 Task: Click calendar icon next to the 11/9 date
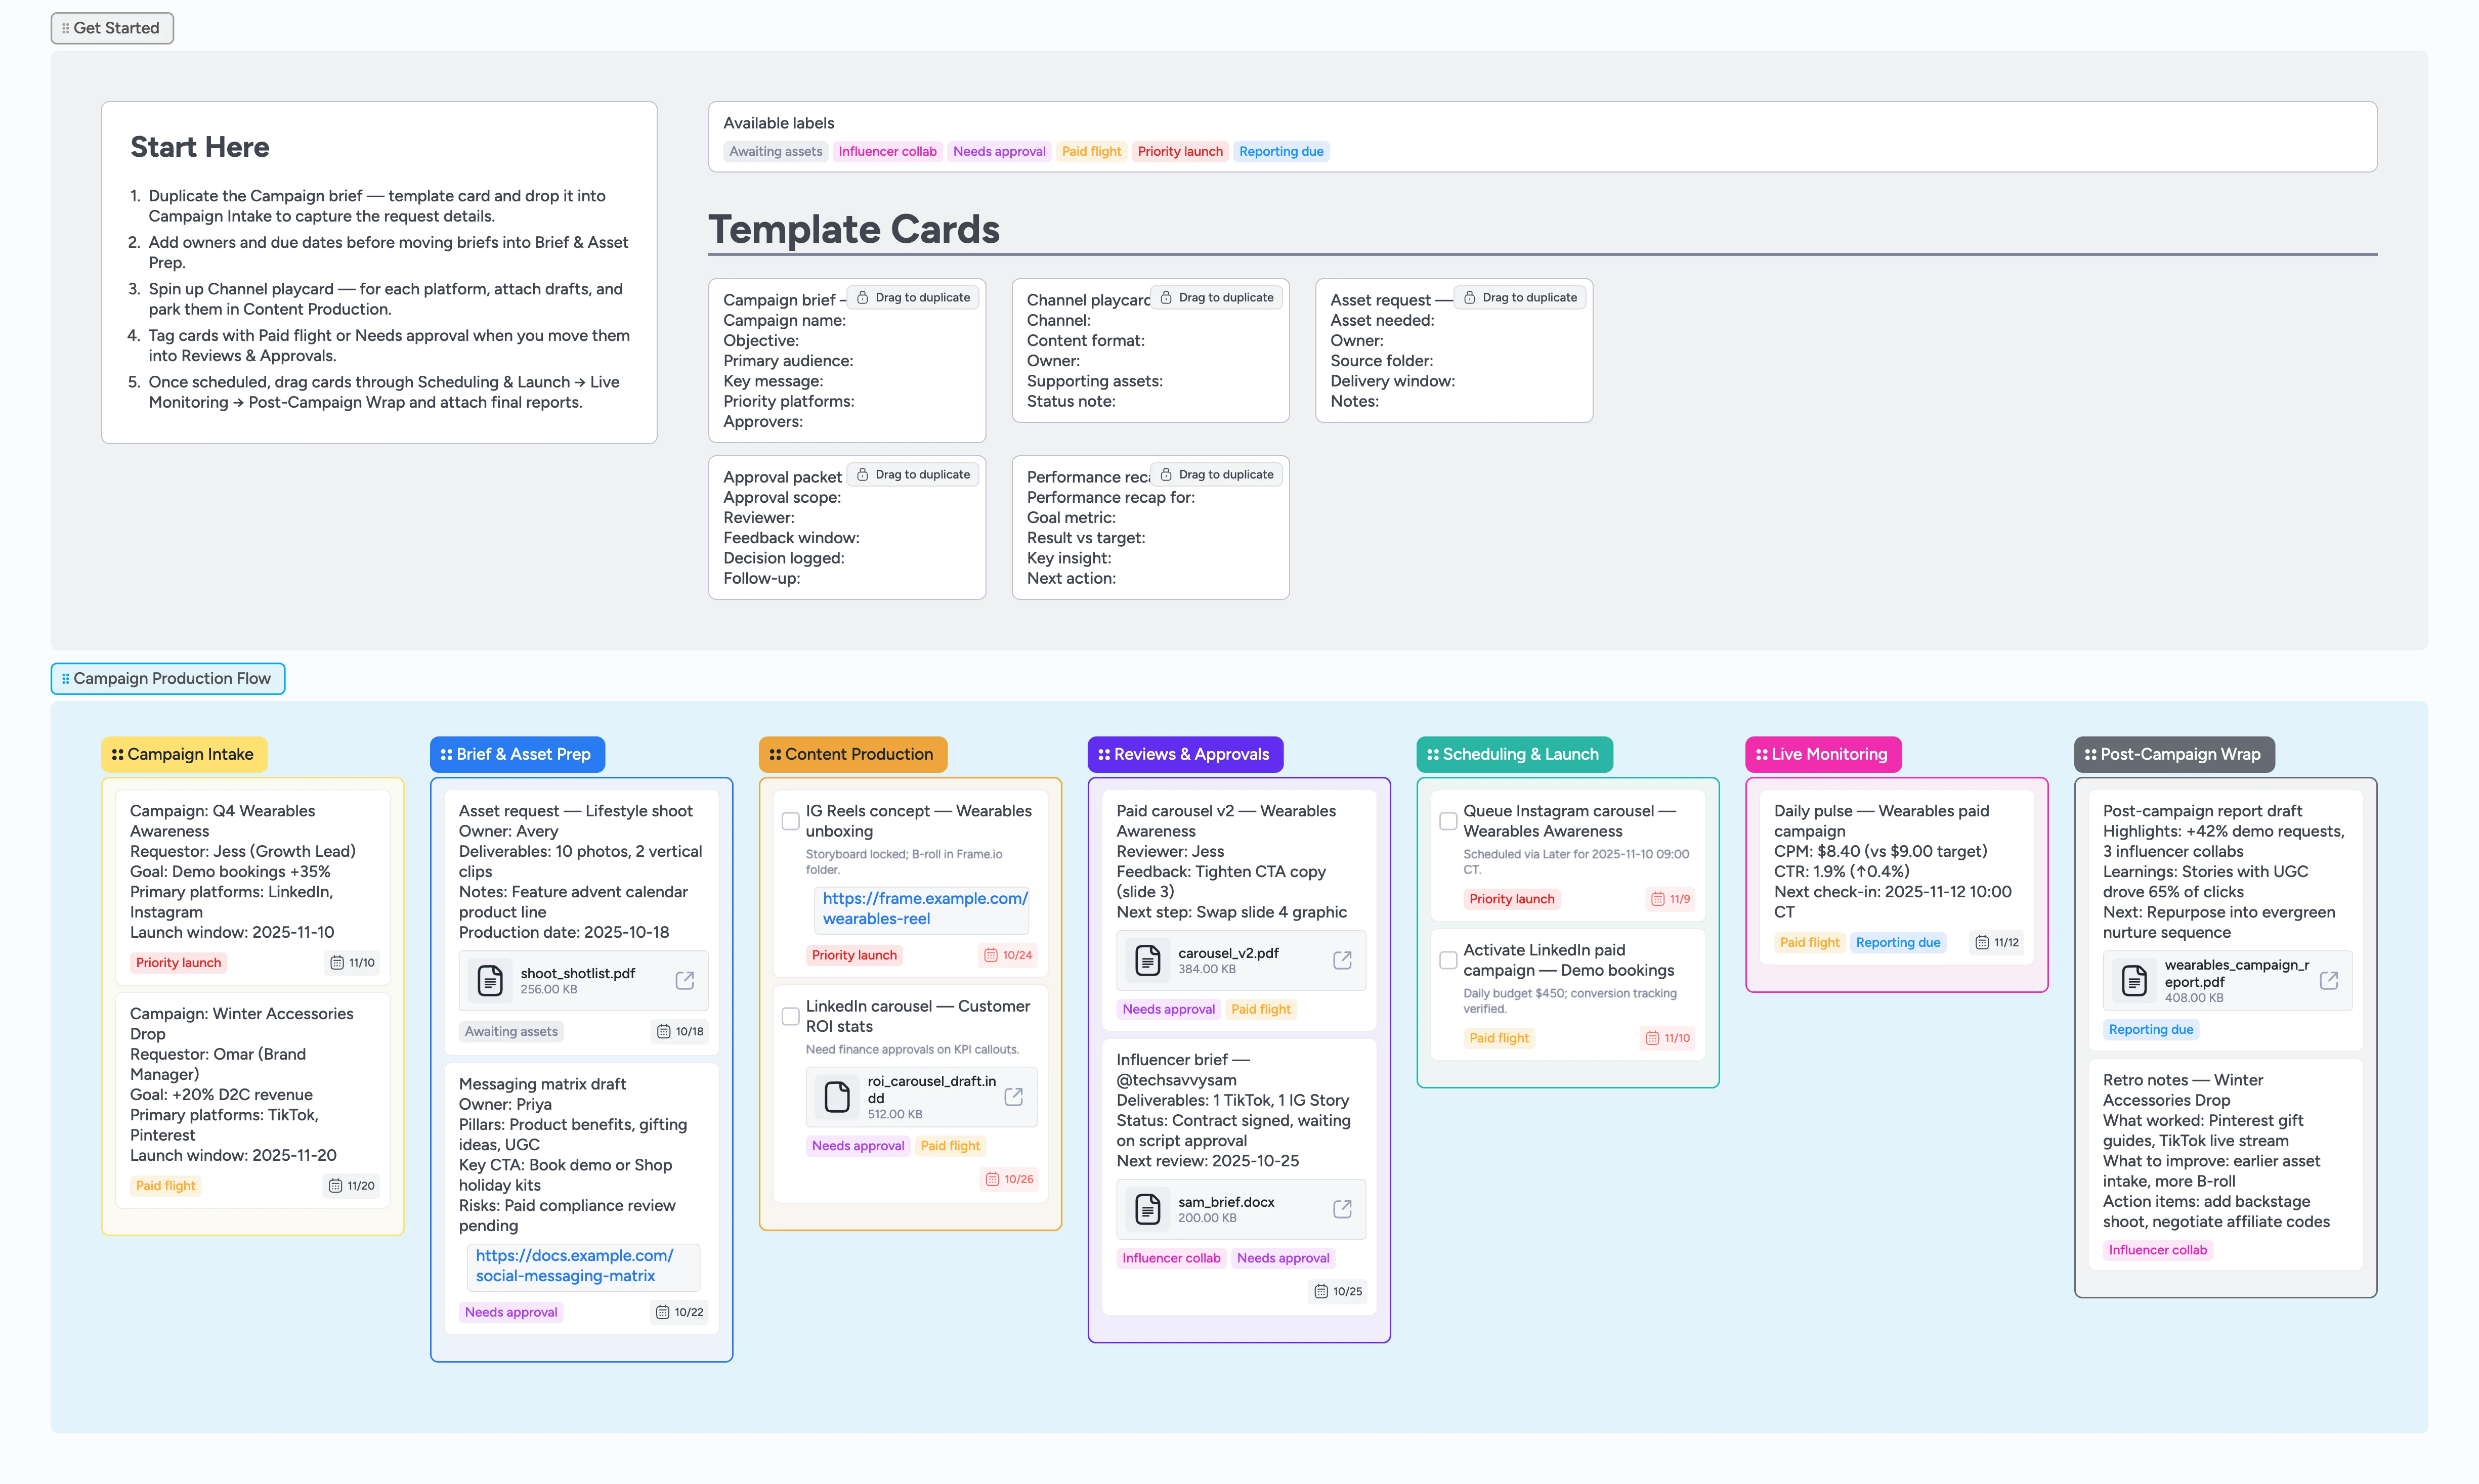[1657, 898]
